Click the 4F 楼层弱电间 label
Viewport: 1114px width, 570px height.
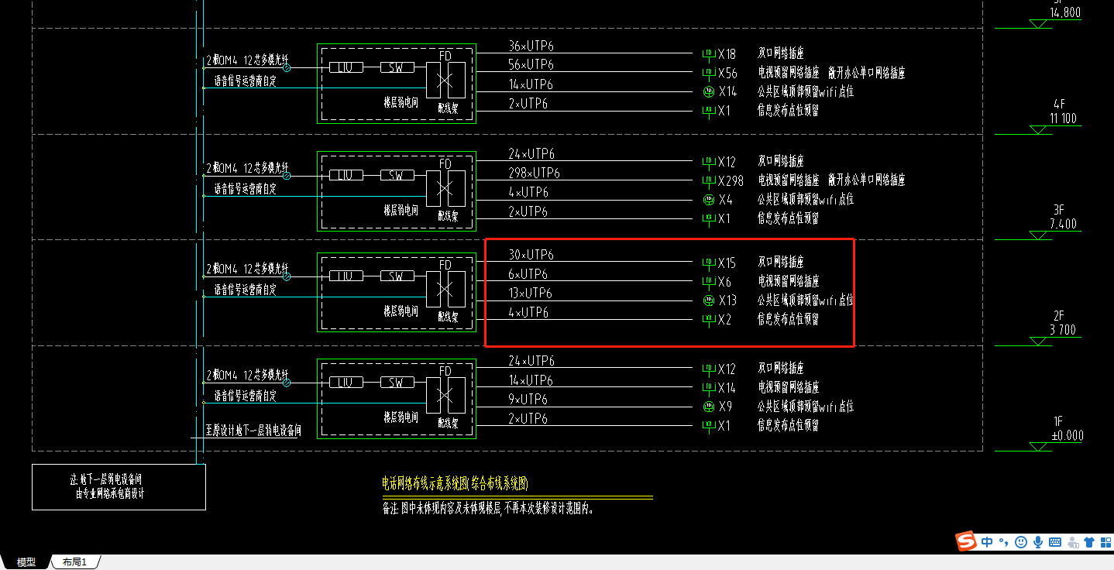[x=401, y=101]
